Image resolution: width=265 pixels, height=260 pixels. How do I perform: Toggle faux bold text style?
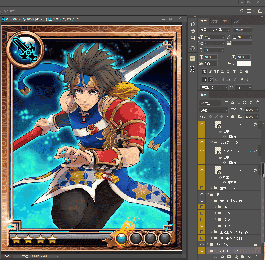pos(205,71)
